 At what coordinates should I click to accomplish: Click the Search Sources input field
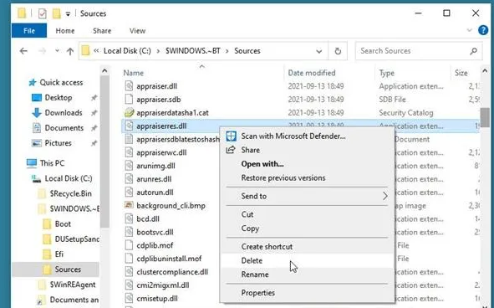413,51
